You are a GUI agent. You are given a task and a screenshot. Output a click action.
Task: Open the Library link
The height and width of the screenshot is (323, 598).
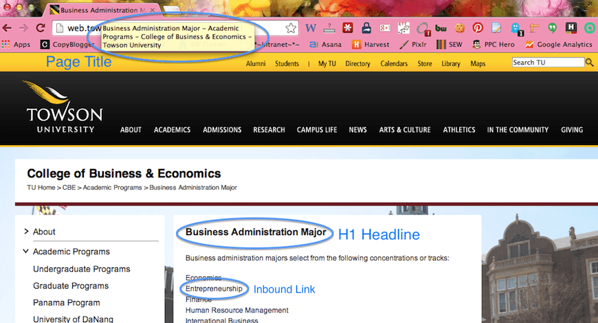coord(451,63)
